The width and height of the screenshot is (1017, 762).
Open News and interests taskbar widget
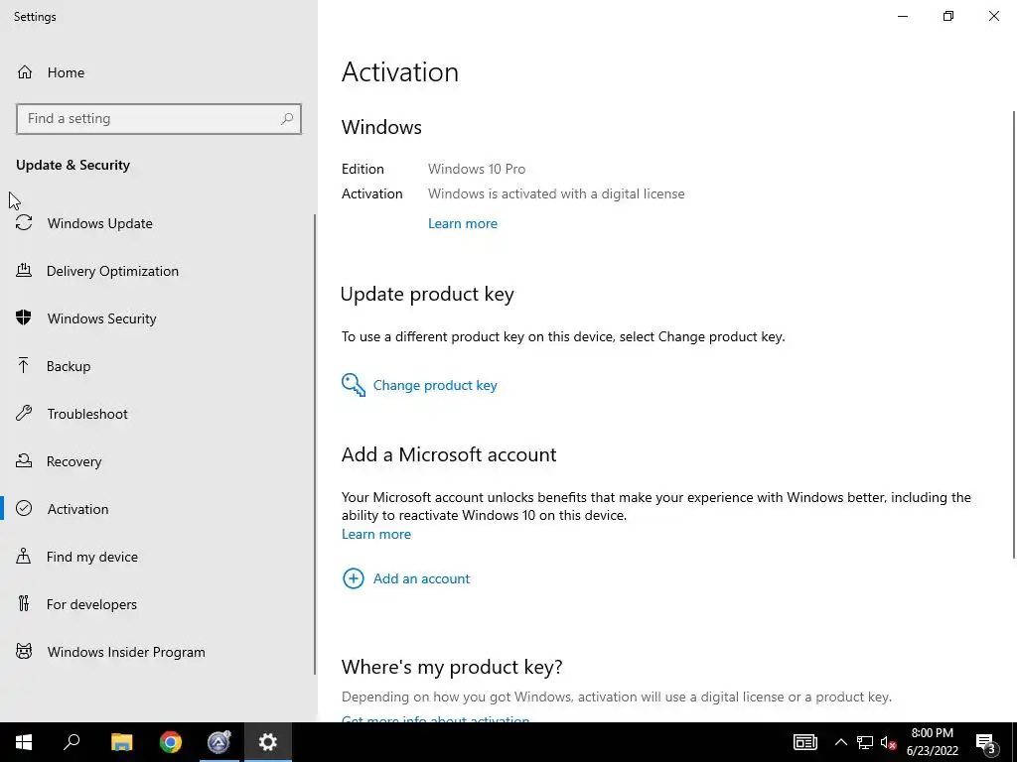click(804, 742)
